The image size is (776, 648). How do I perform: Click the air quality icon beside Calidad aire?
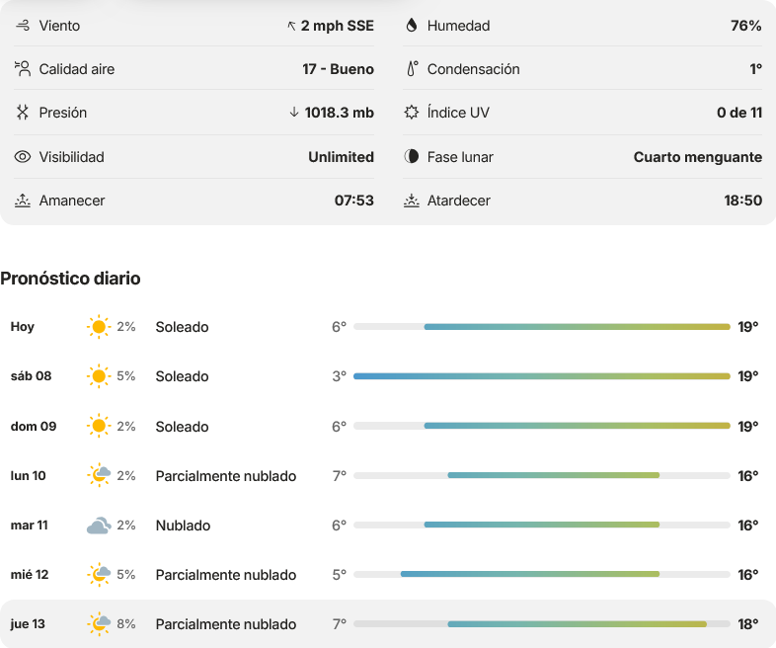tap(23, 69)
